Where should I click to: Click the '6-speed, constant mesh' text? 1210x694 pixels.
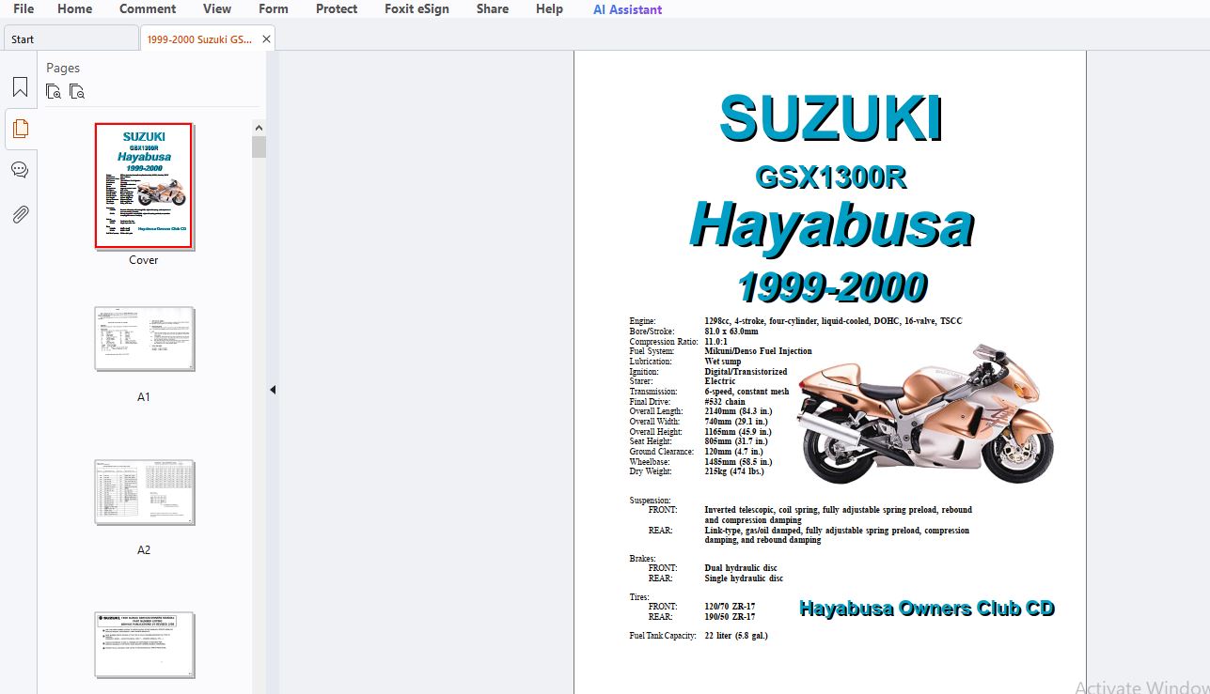(746, 392)
